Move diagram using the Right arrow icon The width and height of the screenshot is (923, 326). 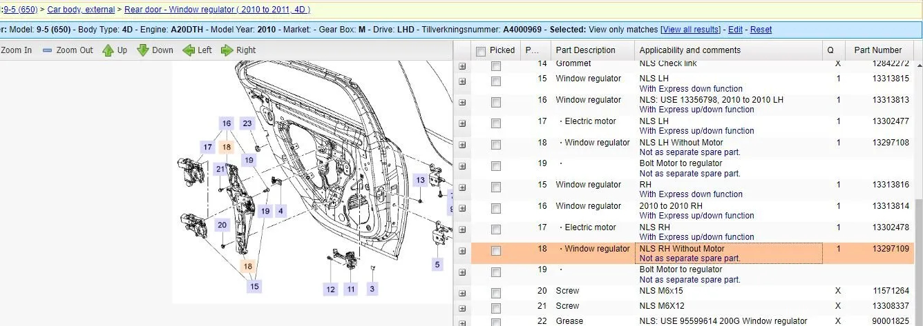coord(227,50)
